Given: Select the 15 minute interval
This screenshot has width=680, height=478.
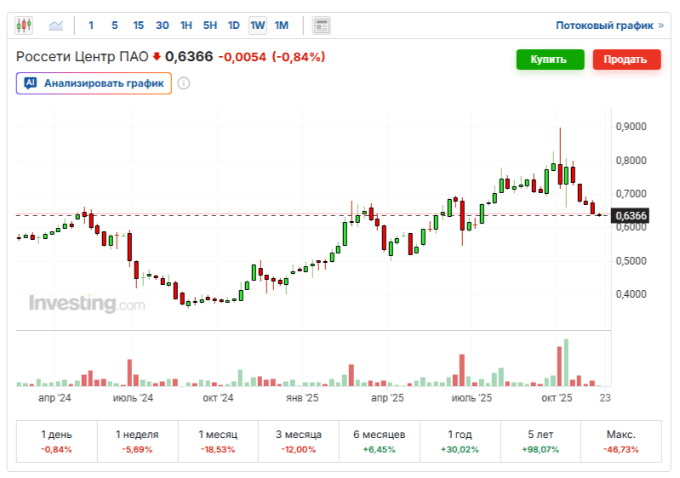Looking at the screenshot, I should [x=139, y=26].
